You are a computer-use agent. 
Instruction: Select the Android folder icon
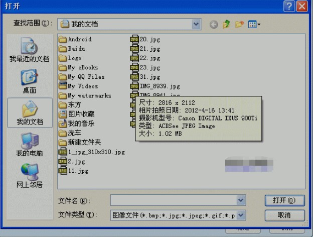tap(63, 39)
